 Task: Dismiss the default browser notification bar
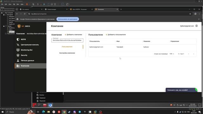(x=199, y=19)
